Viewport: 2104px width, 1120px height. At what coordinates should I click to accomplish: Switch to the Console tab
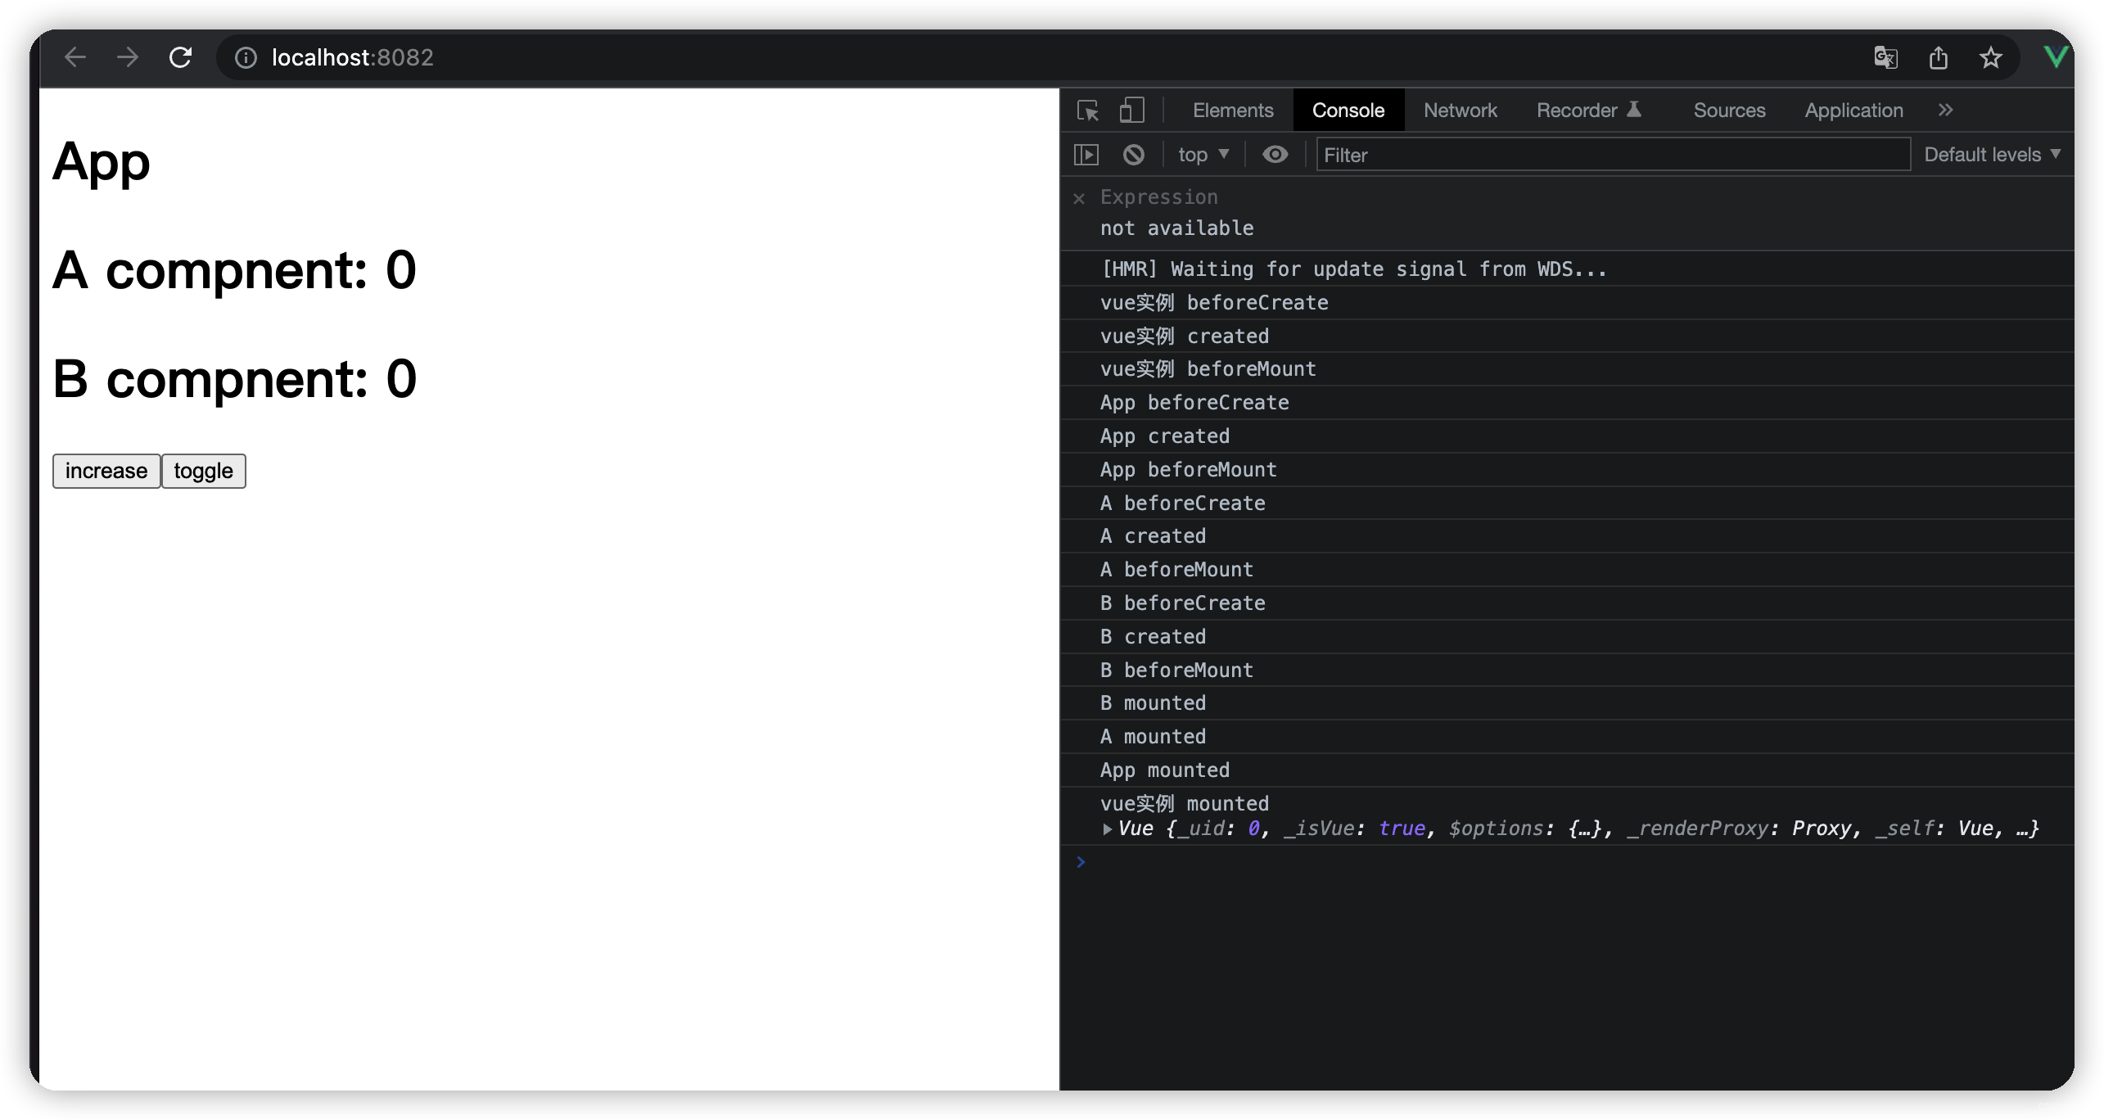[x=1348, y=111]
